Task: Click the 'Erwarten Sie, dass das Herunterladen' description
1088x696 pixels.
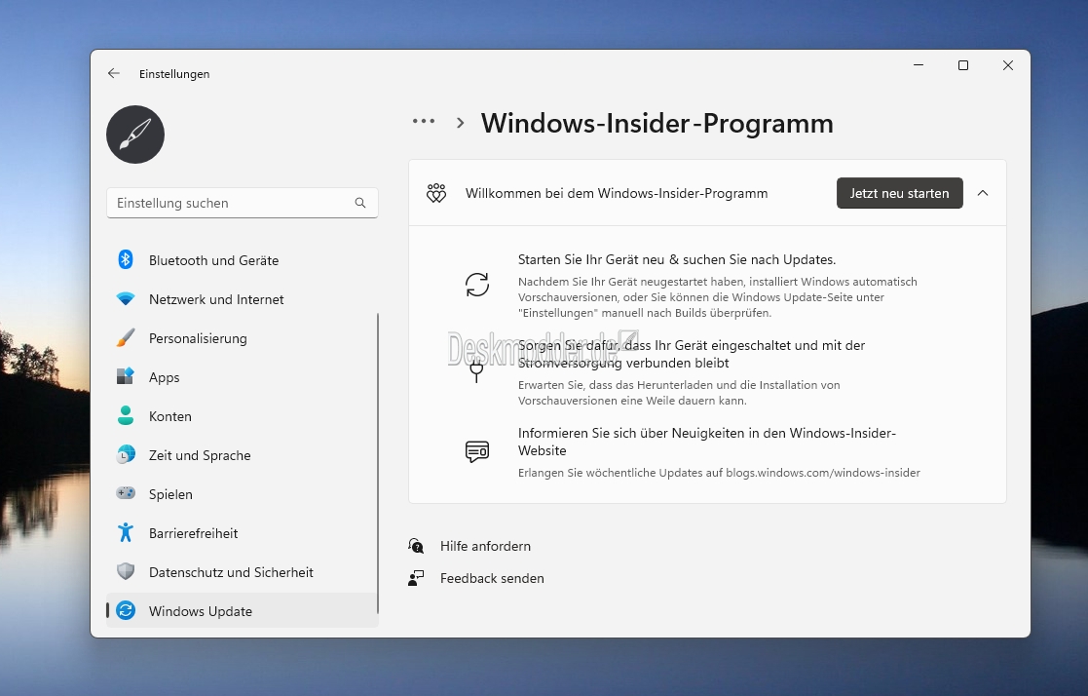Action: point(679,393)
